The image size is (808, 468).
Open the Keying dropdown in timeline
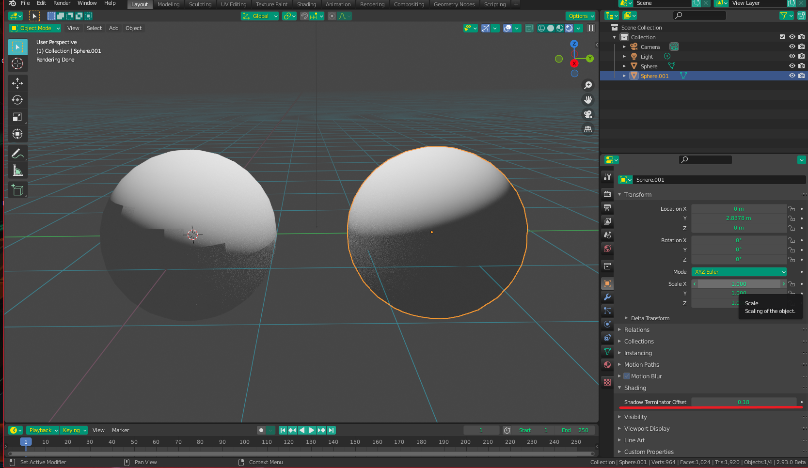[74, 430]
